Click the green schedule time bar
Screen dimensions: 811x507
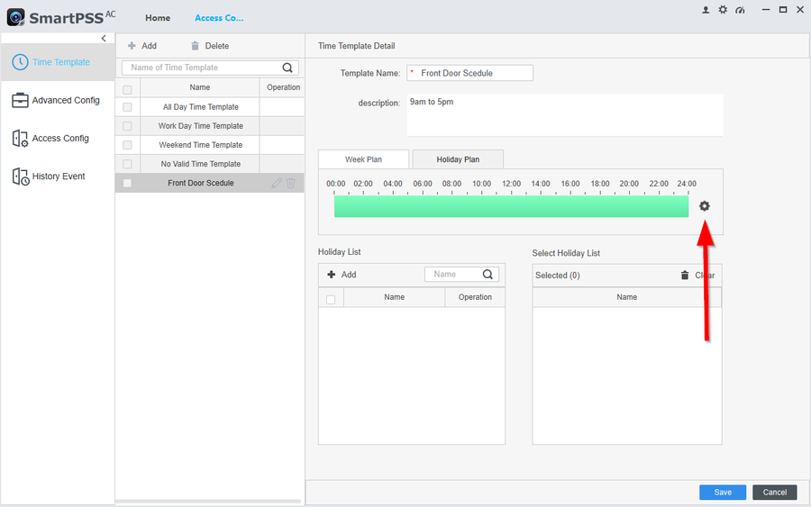[x=511, y=206]
